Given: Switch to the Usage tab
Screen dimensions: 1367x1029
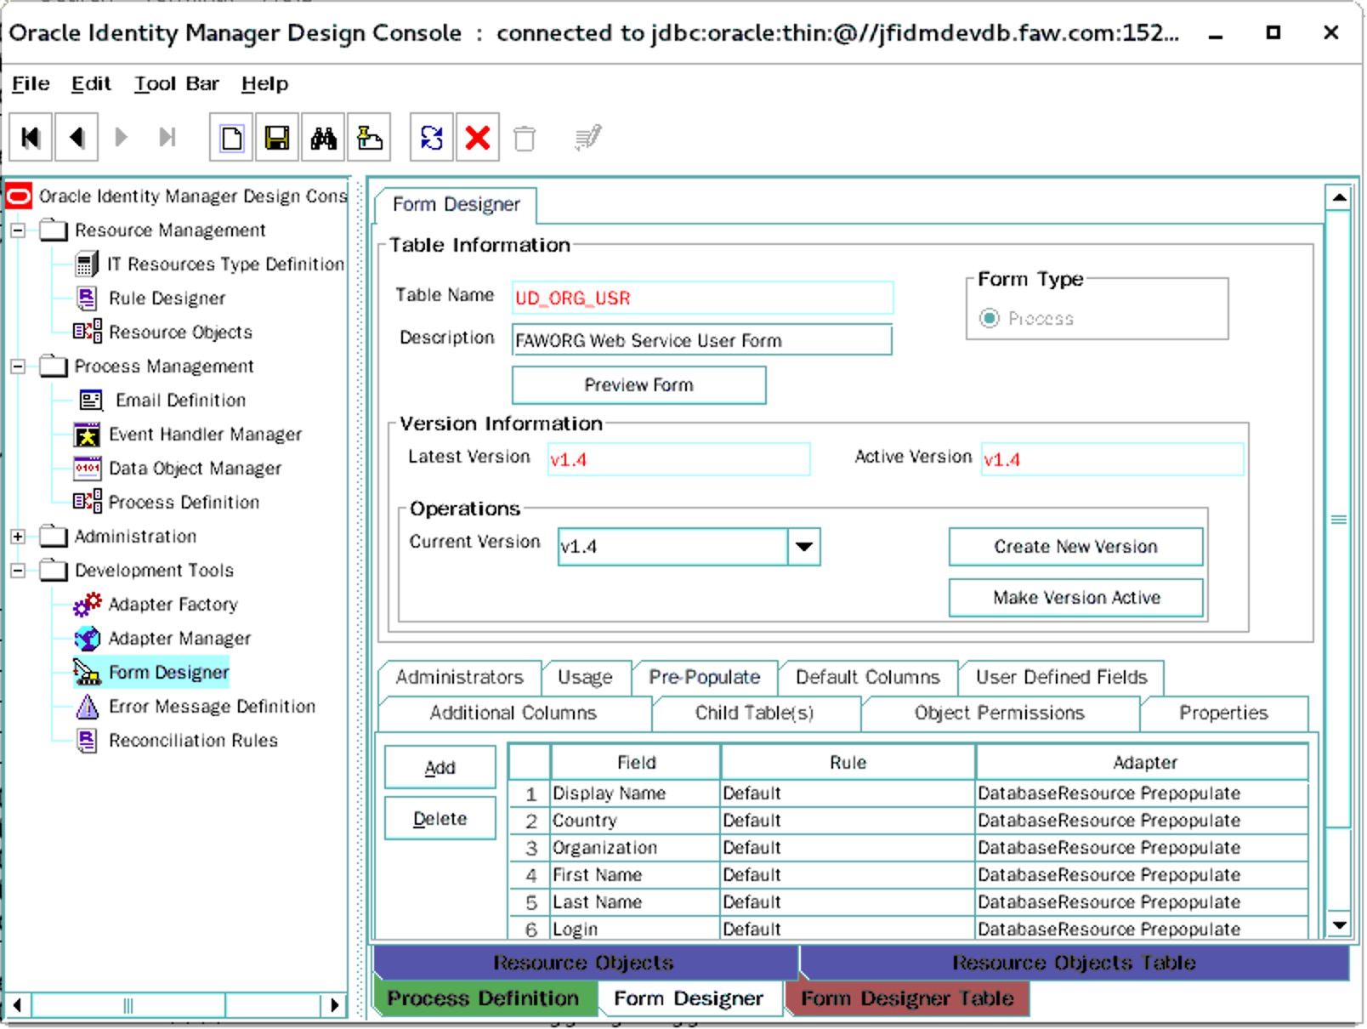Looking at the screenshot, I should click(585, 678).
